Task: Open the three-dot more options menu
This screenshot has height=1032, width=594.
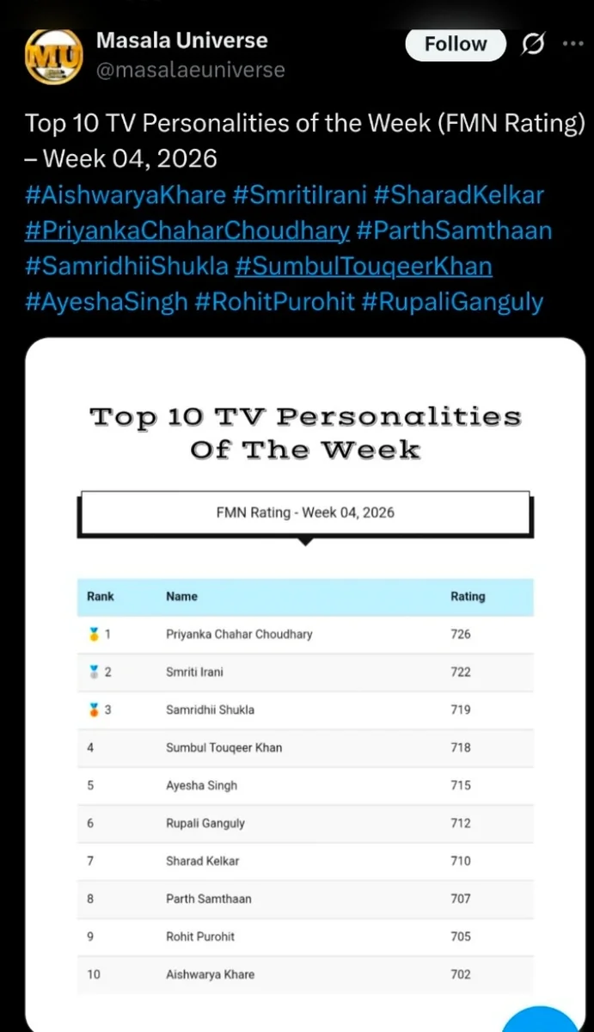Action: (x=573, y=44)
